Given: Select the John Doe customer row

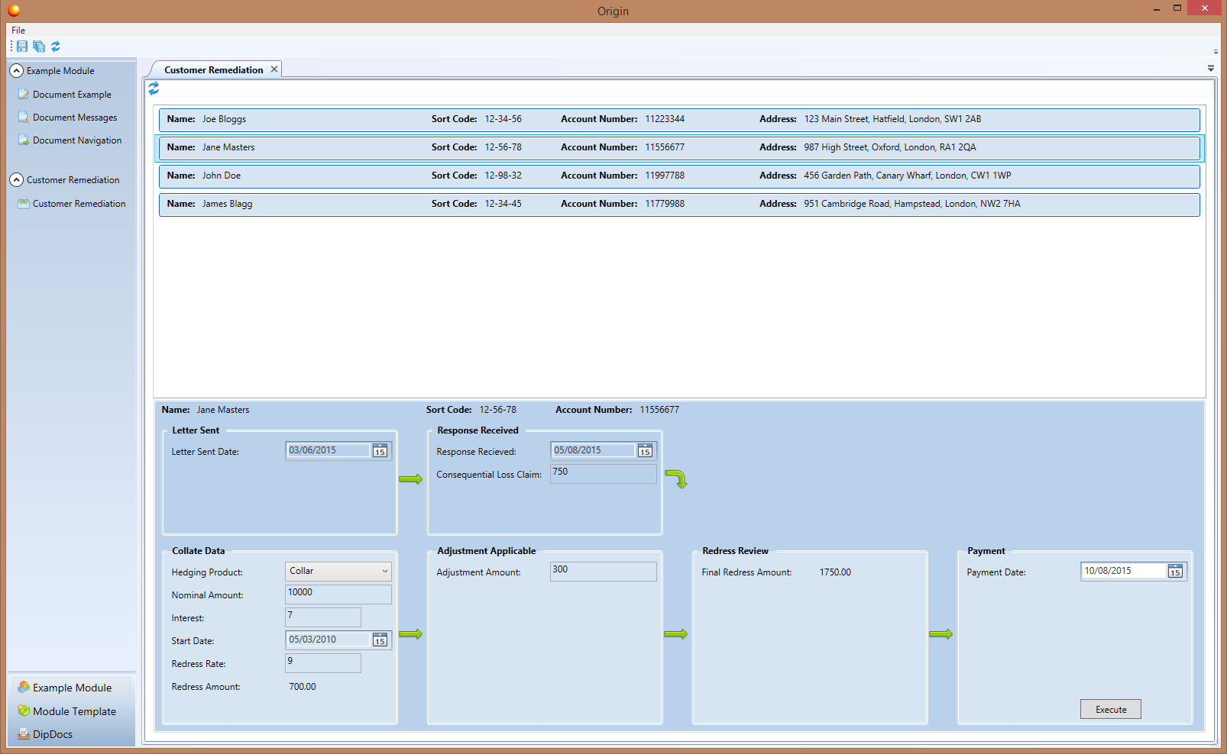Looking at the screenshot, I should (x=678, y=176).
